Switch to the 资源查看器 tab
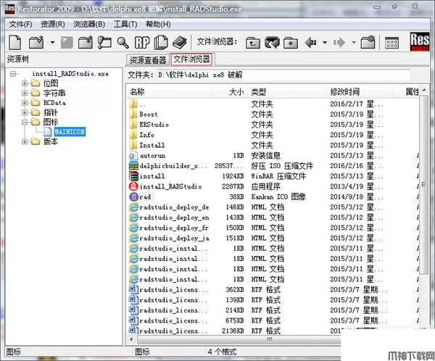Viewport: 435px width, 361px height. click(148, 59)
